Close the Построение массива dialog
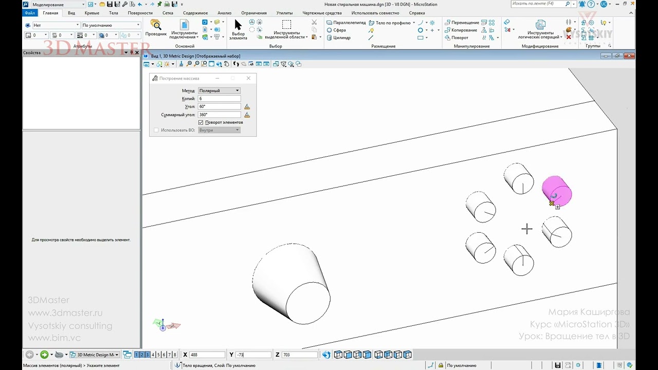This screenshot has height=370, width=658. [248, 78]
